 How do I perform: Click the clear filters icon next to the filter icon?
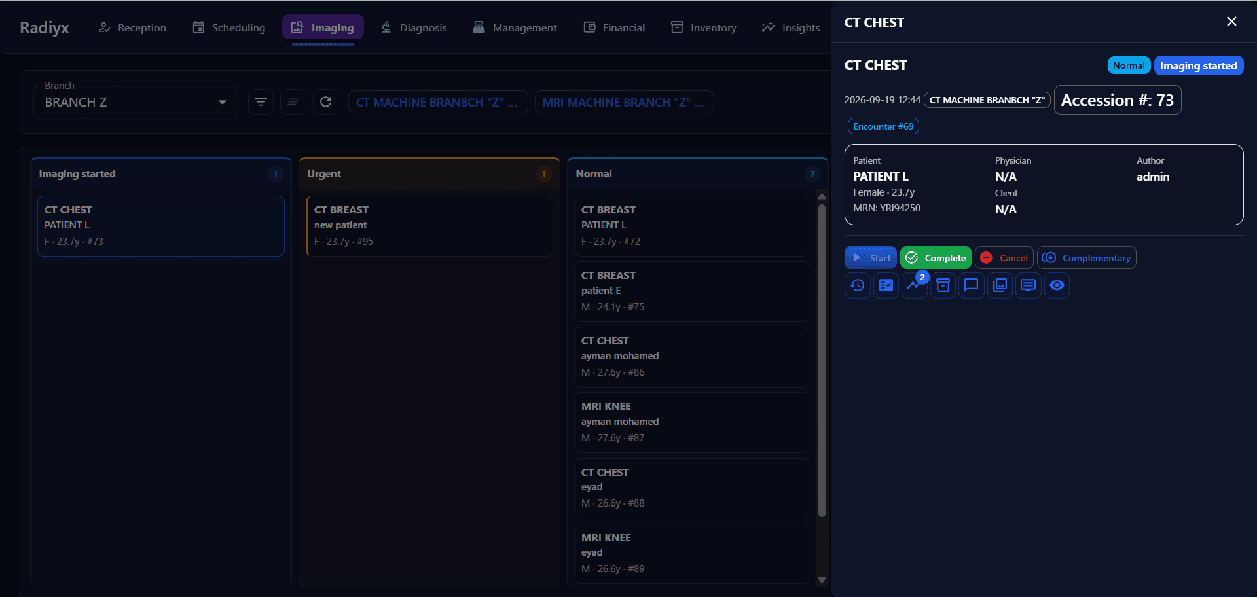(x=293, y=102)
